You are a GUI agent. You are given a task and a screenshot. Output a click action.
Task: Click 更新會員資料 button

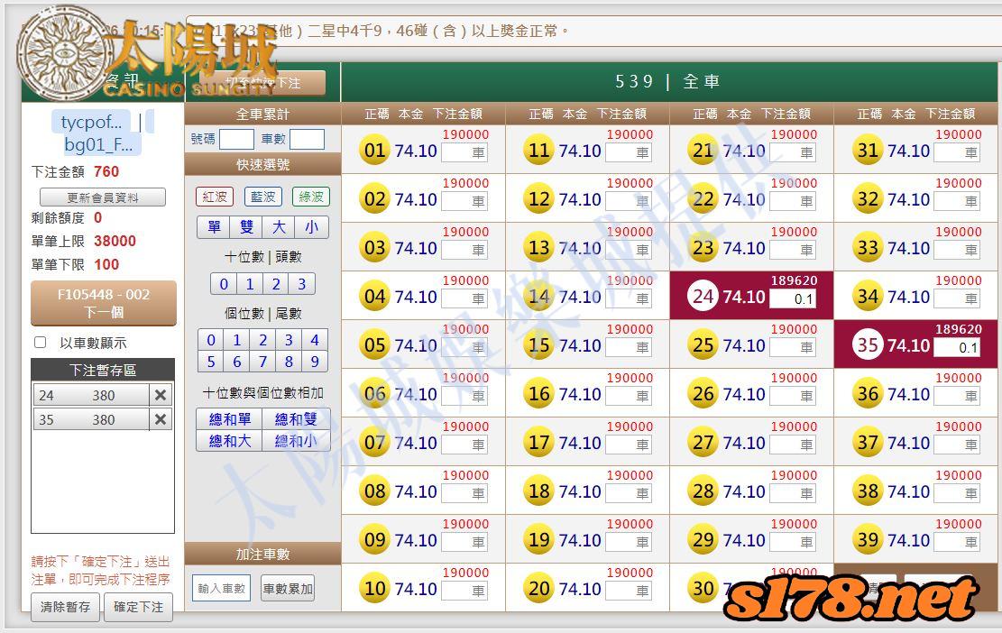(103, 197)
